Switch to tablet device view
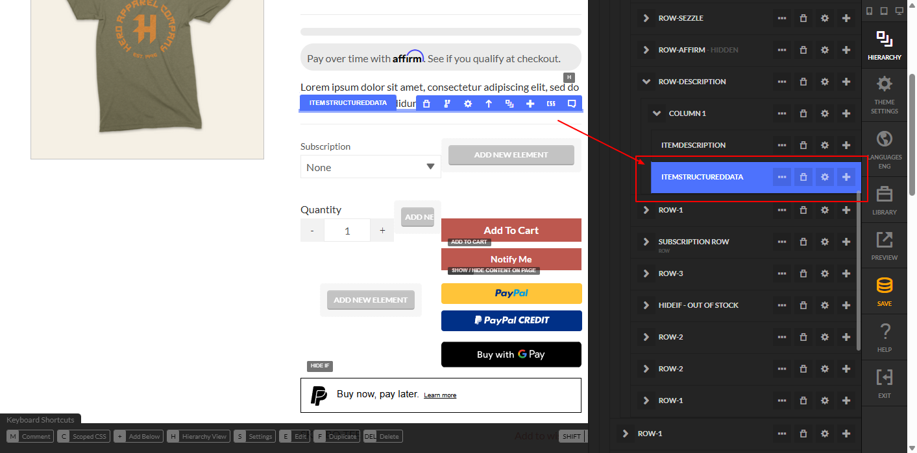The height and width of the screenshot is (453, 917). [x=884, y=11]
